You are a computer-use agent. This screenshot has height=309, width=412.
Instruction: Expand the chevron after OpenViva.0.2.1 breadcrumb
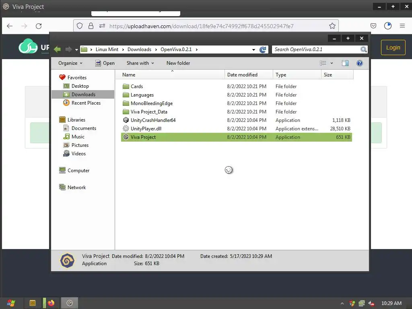coord(196,49)
